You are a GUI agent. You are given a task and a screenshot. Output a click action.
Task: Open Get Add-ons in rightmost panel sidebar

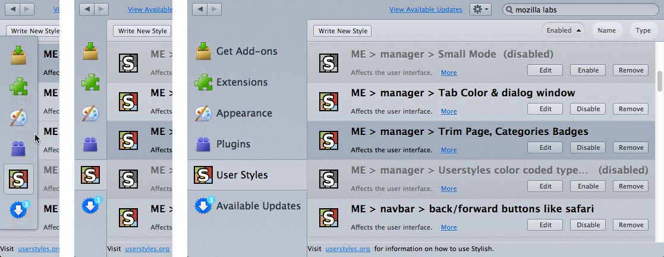tap(247, 51)
